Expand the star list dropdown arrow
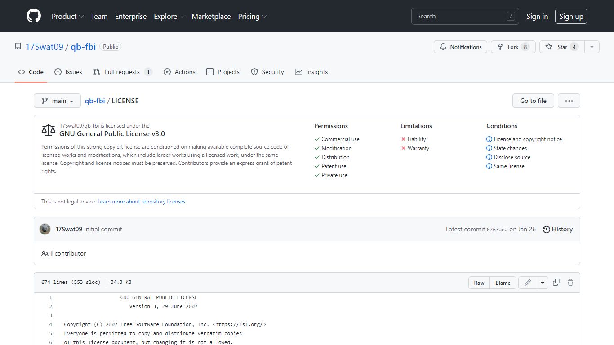 pyautogui.click(x=592, y=47)
